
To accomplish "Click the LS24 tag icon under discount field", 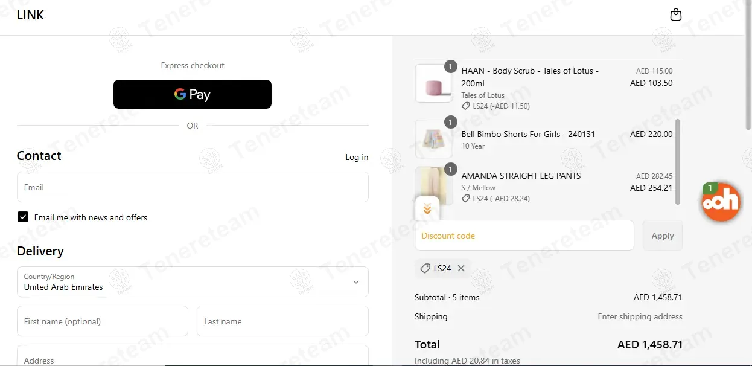I will click(425, 268).
